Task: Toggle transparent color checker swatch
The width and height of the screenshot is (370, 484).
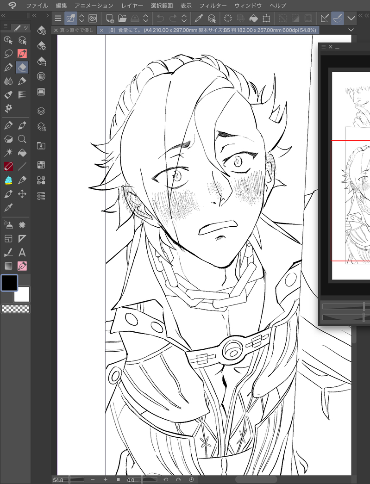Action: click(x=16, y=309)
